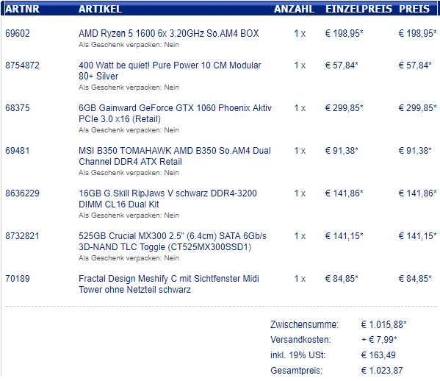Click the Meshify C quantity 1 x
440x381 pixels.
[300, 279]
